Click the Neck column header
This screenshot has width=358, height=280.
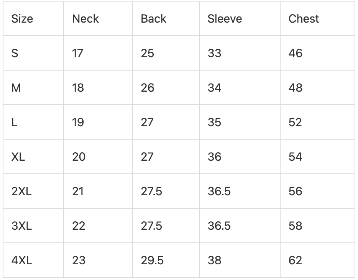pyautogui.click(x=85, y=19)
